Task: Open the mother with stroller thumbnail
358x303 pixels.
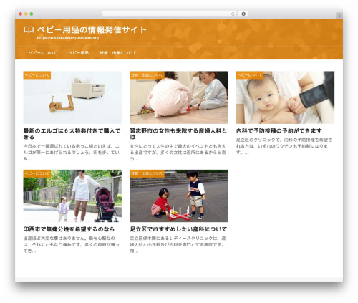Action: click(x=72, y=196)
